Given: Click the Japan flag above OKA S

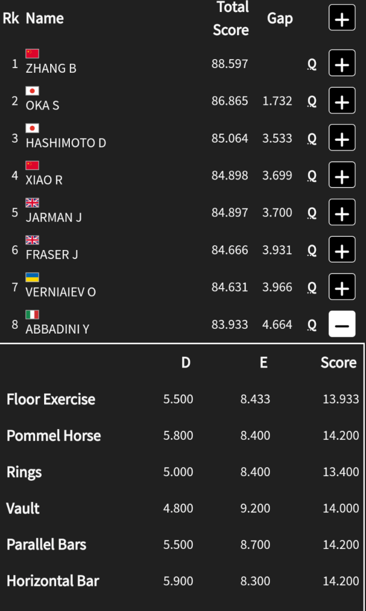Looking at the screenshot, I should click(x=32, y=91).
